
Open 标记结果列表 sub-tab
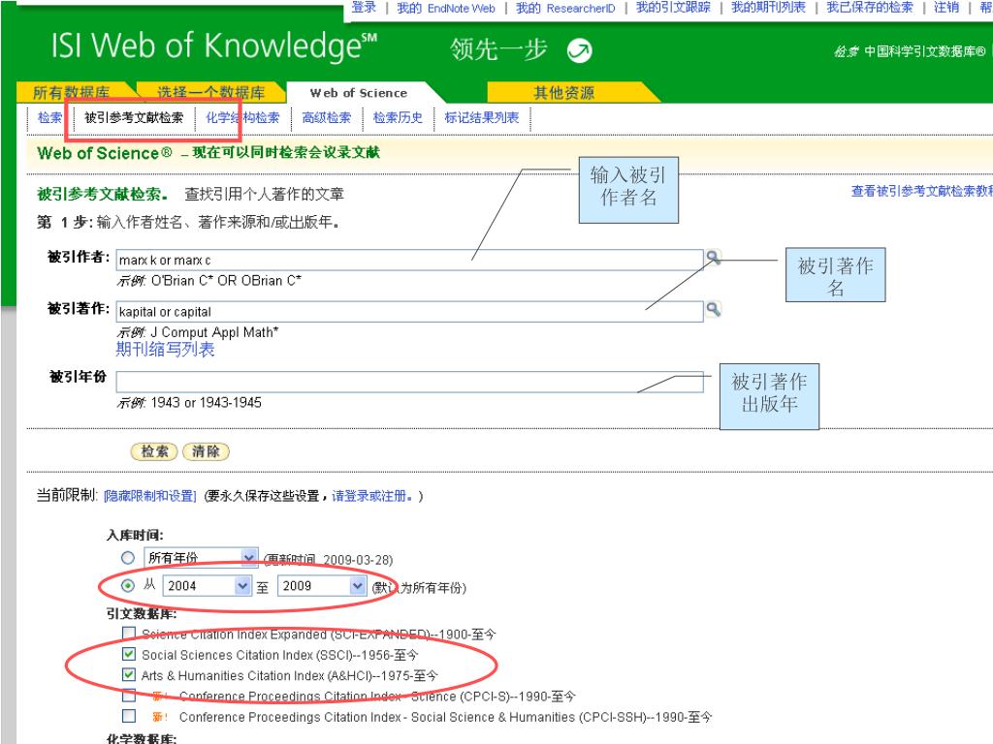point(481,117)
